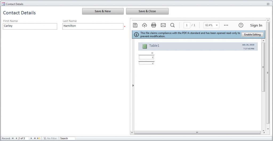
Task: Open more tools ellipsis in PDF toolbar
Action: [226, 25]
